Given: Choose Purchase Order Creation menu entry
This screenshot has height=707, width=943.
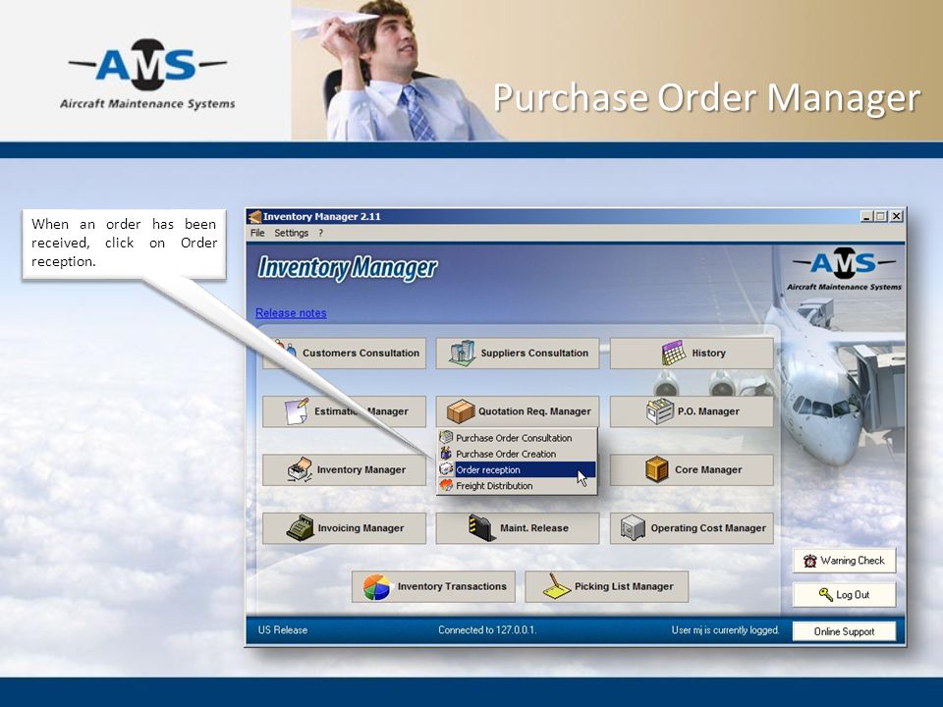Looking at the screenshot, I should point(517,454).
